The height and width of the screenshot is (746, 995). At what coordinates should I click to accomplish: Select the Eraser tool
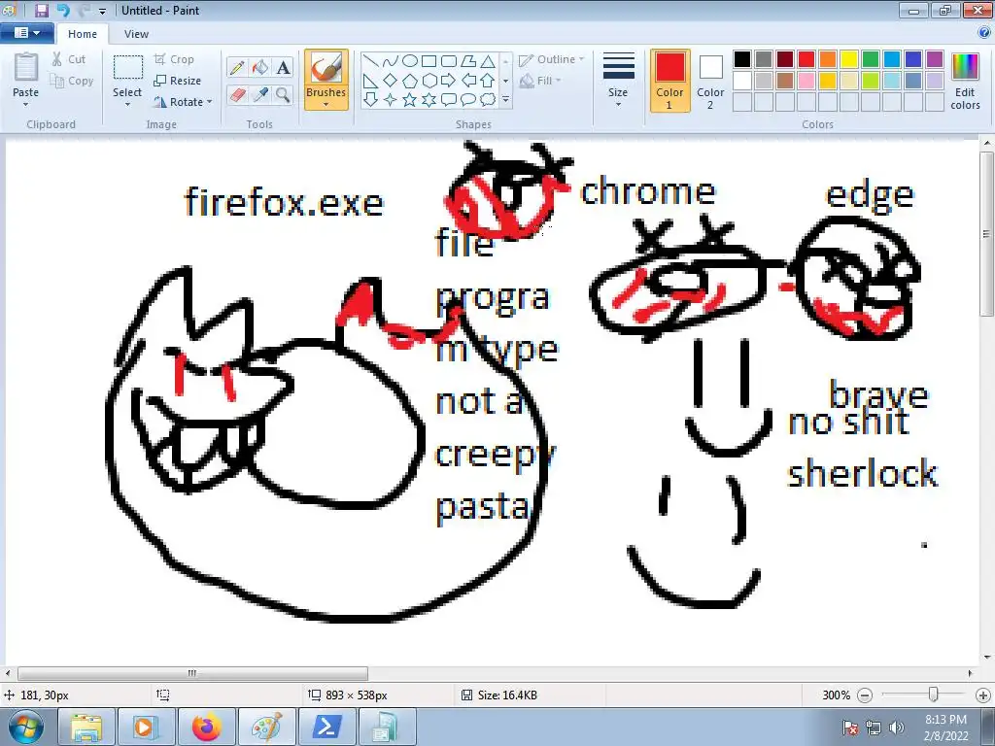pyautogui.click(x=237, y=95)
